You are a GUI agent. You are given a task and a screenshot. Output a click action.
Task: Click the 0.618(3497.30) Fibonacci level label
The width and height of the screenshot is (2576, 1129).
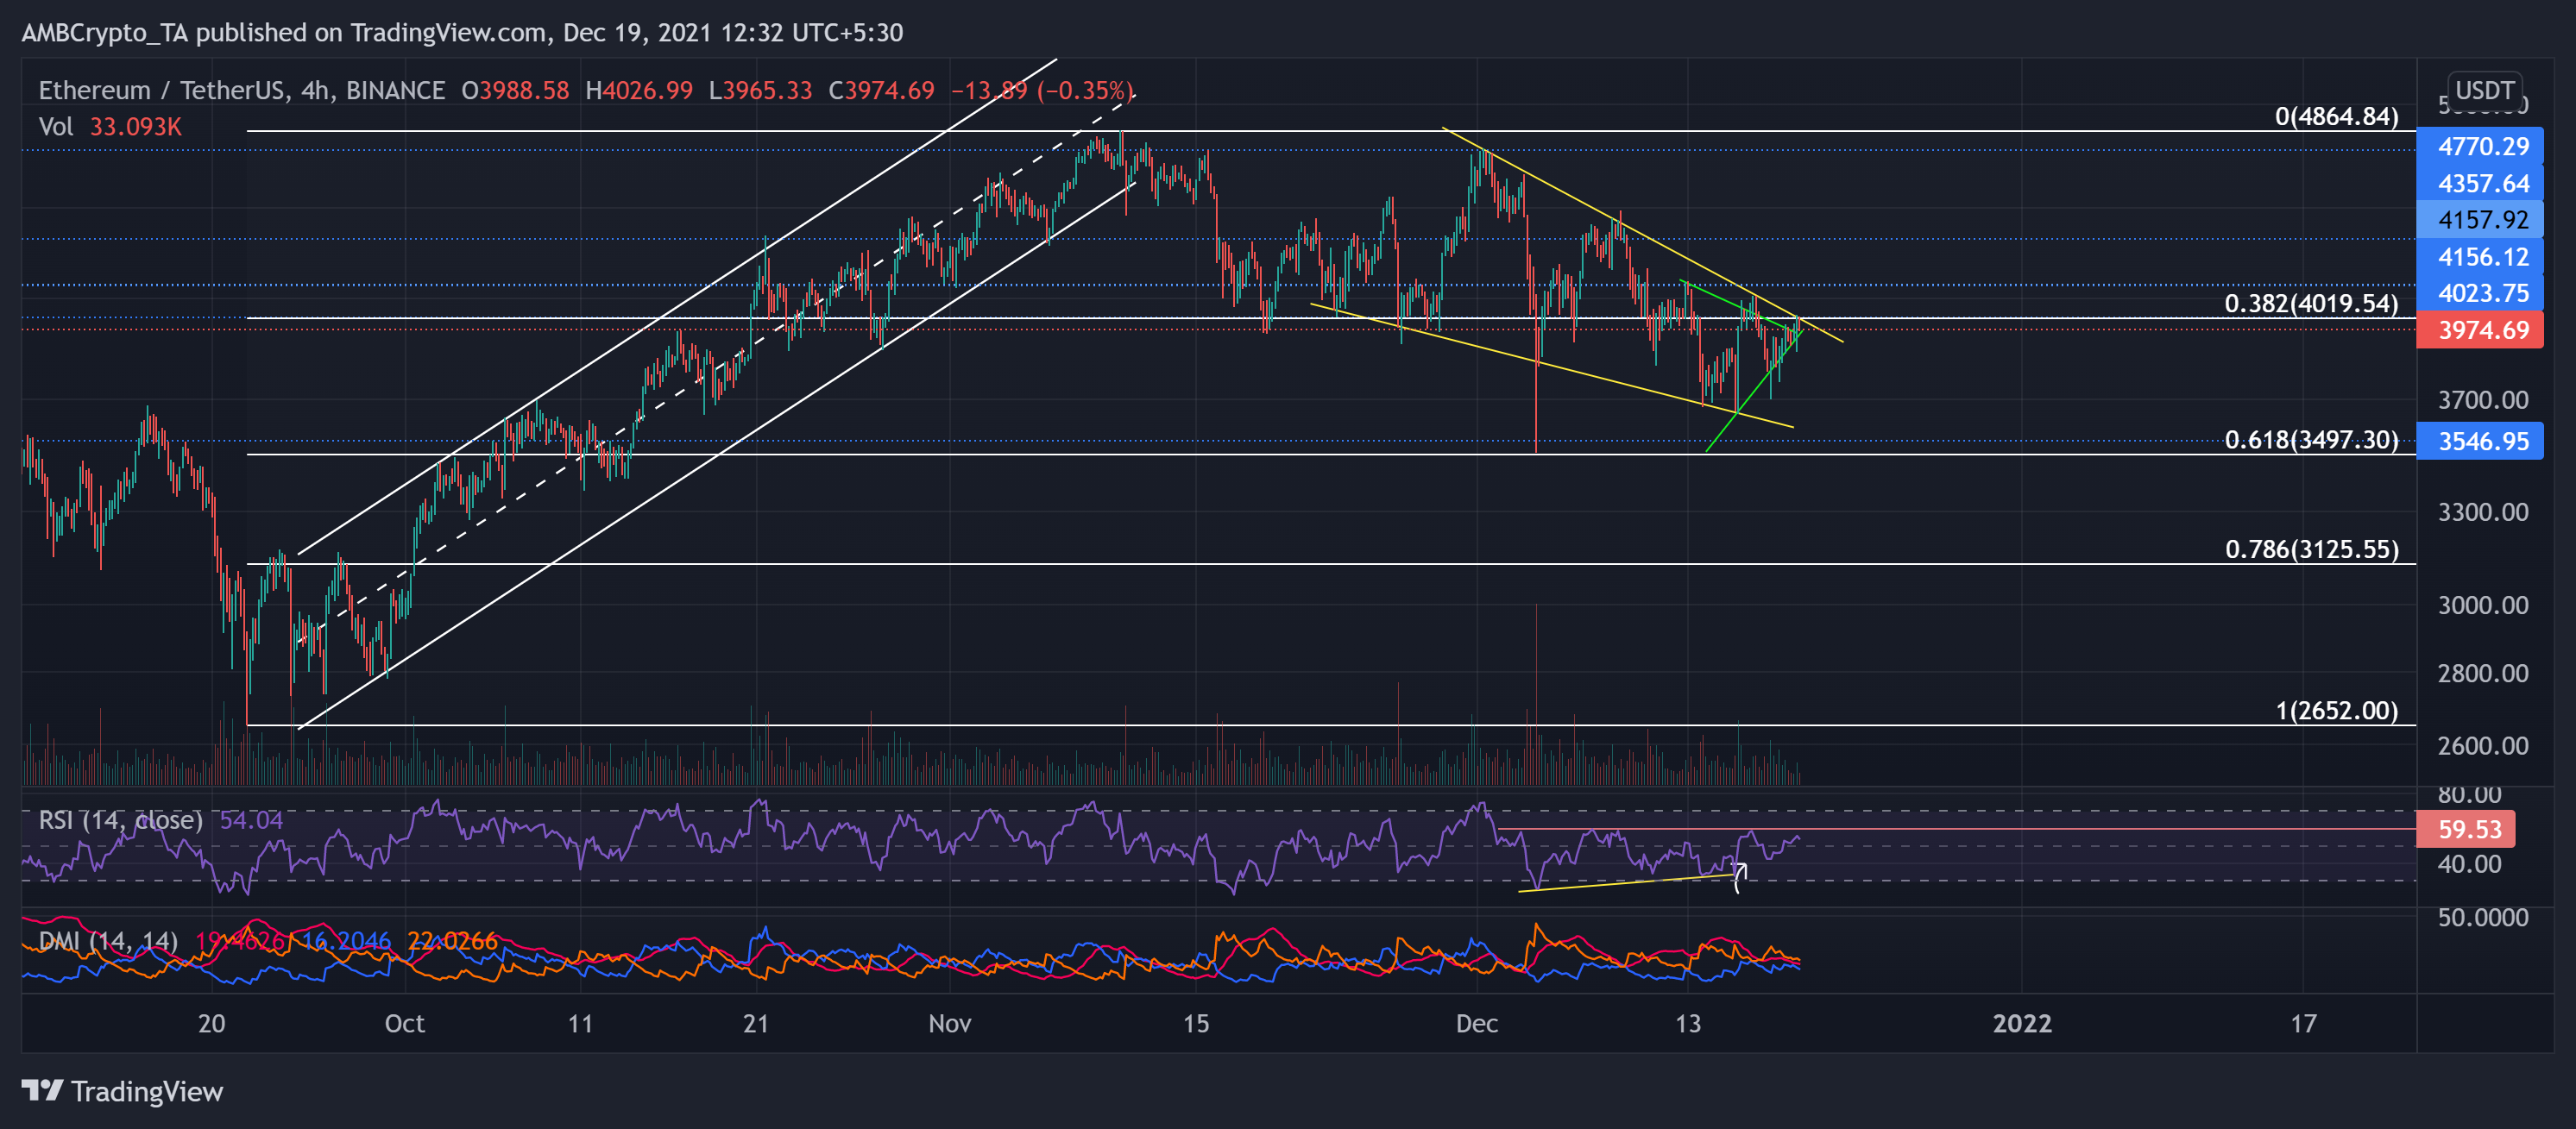(2310, 440)
